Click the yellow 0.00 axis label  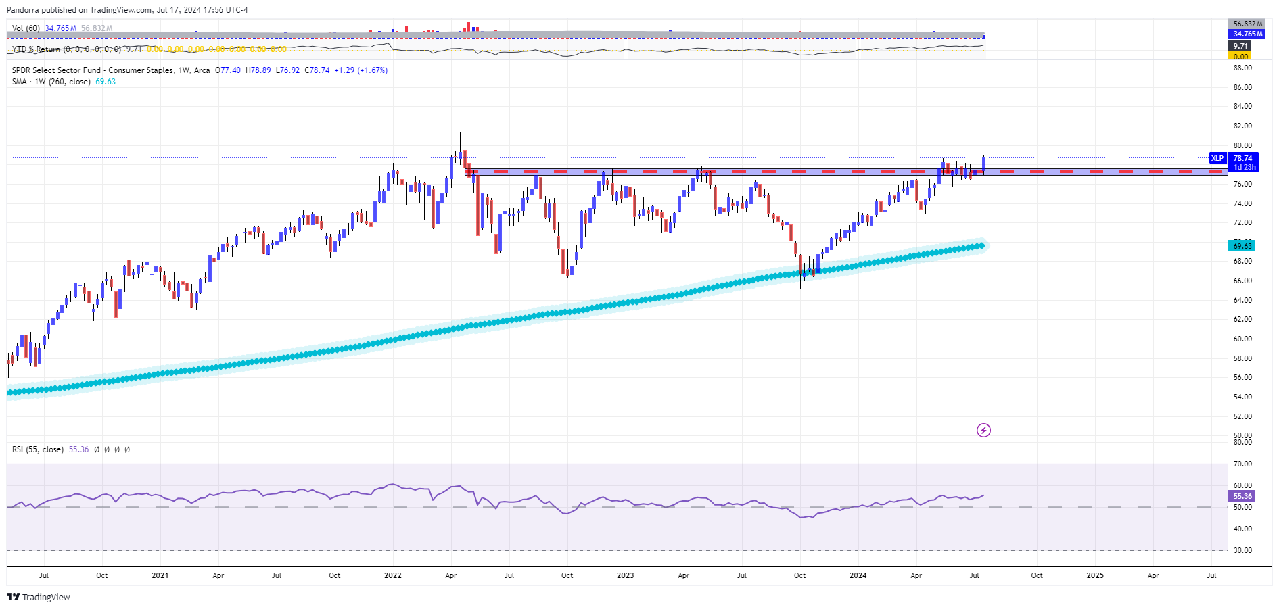pos(1240,56)
